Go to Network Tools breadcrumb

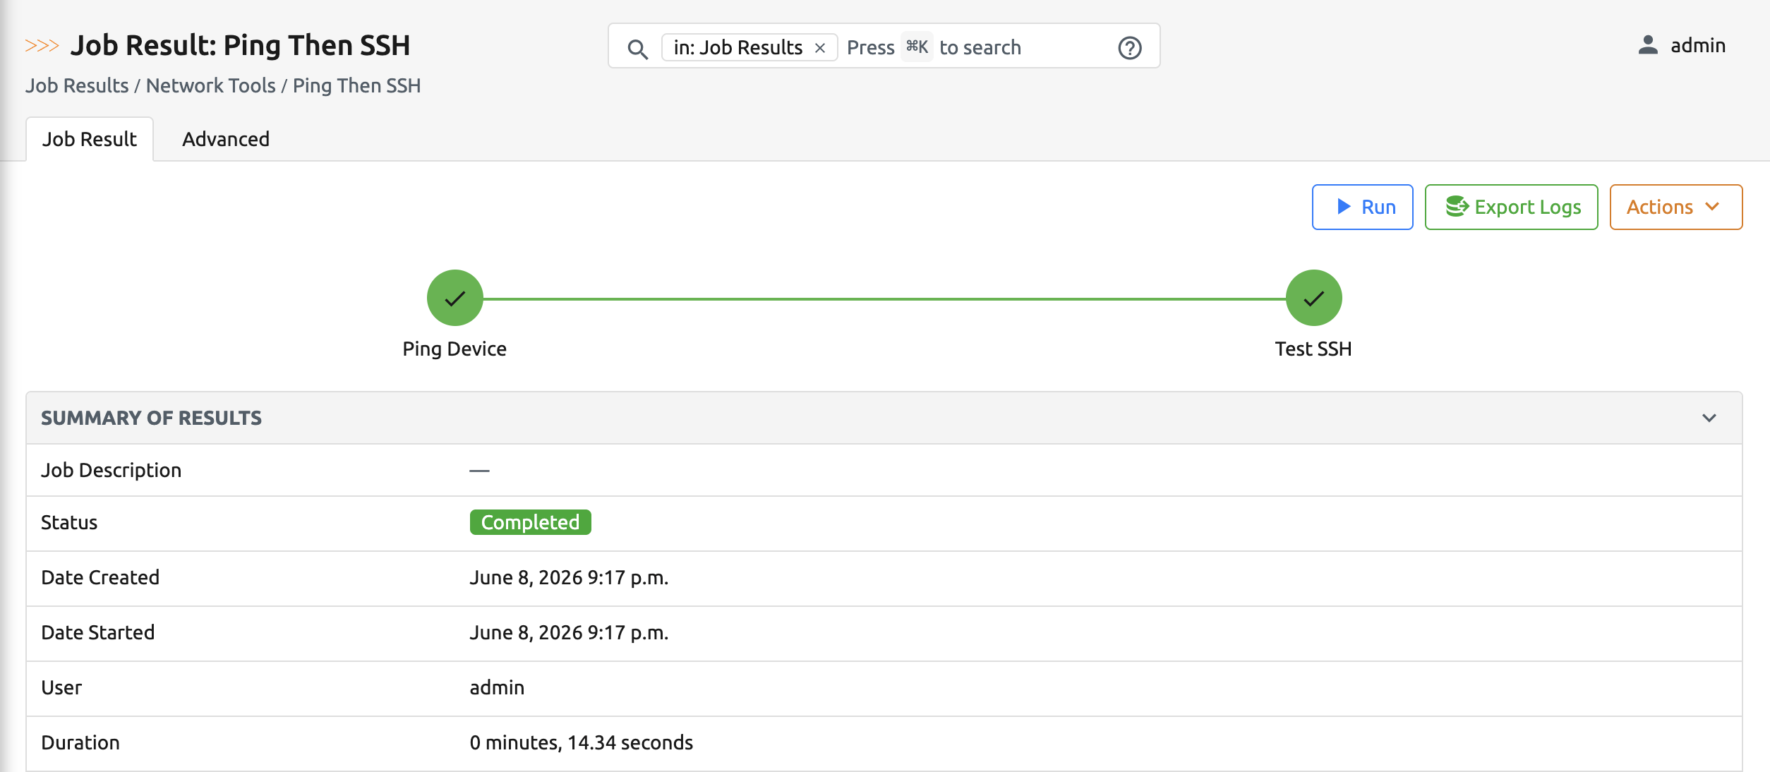point(210,85)
